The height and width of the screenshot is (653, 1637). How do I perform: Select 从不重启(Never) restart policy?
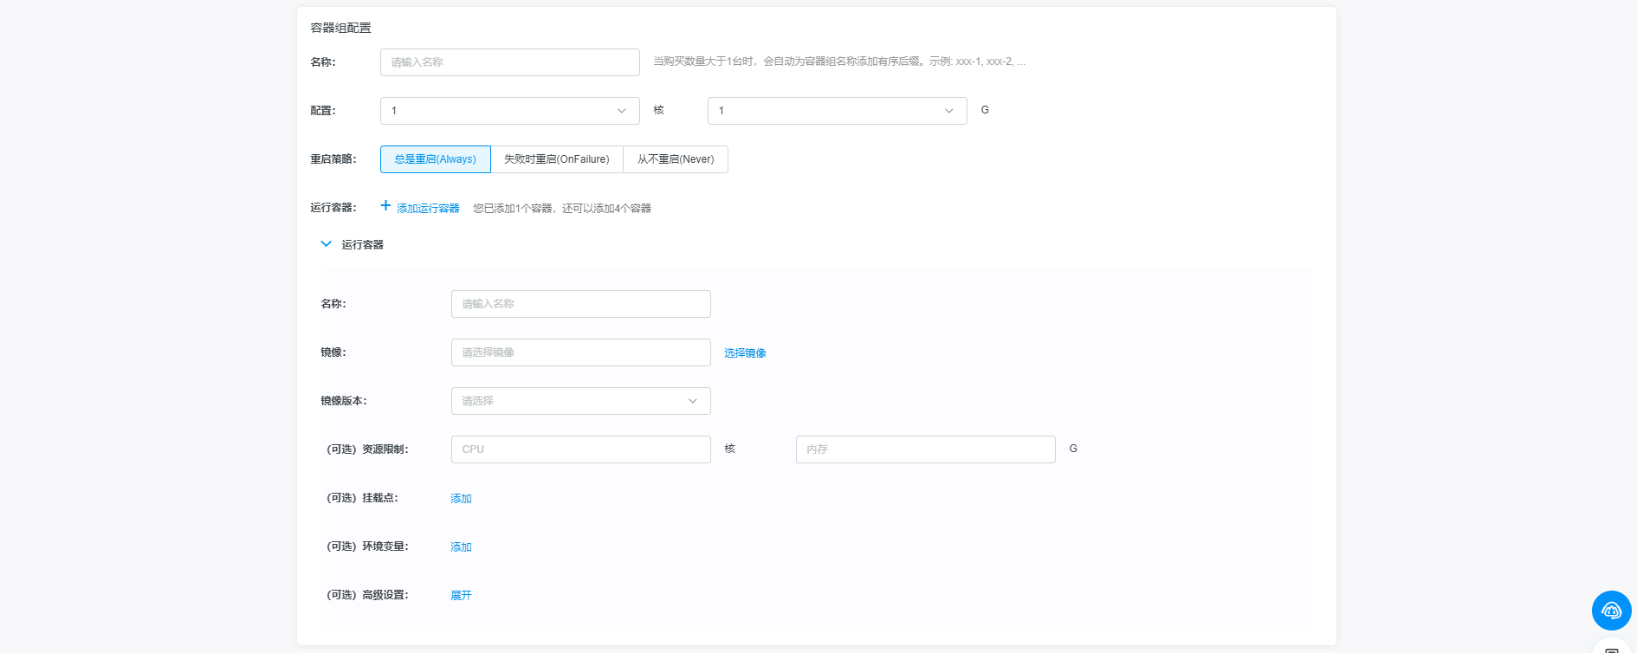pos(676,159)
